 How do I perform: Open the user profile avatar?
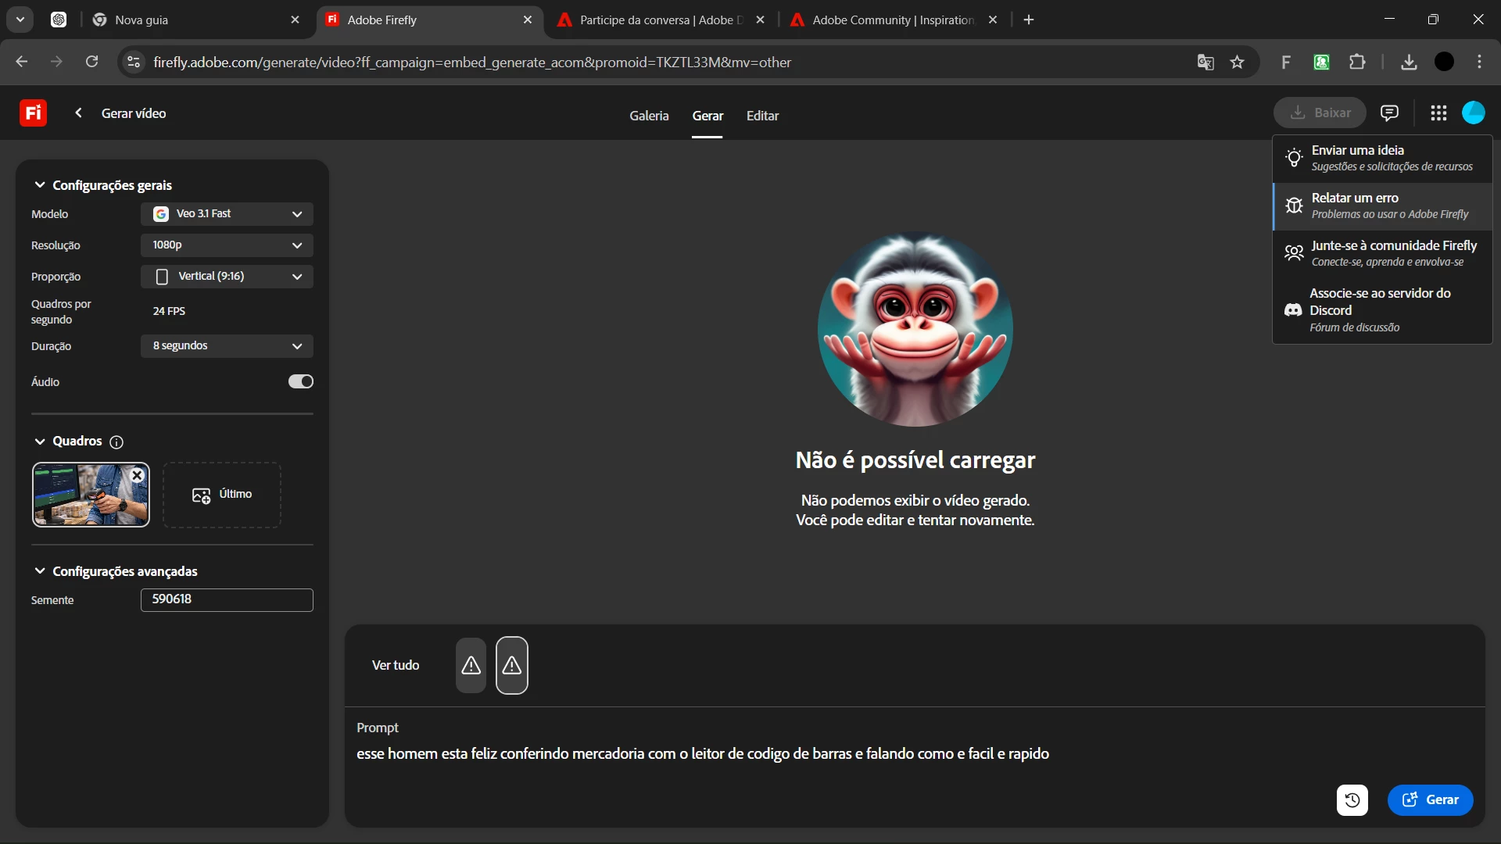1473,113
